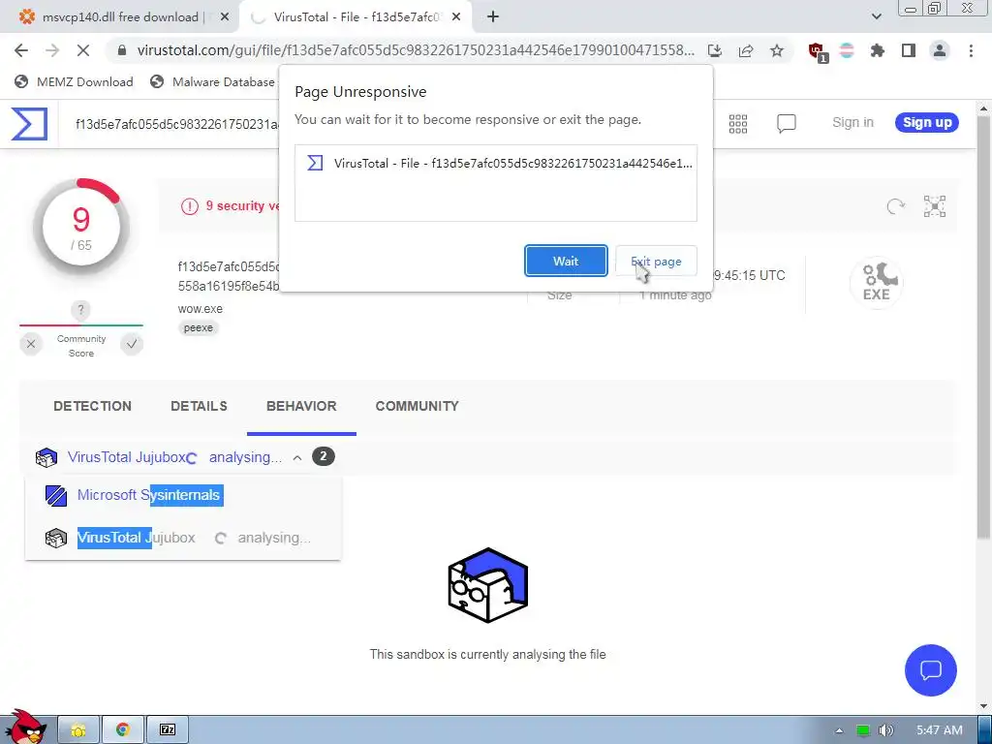Vote harmless with the community check button
This screenshot has height=744, width=992.
tap(132, 344)
